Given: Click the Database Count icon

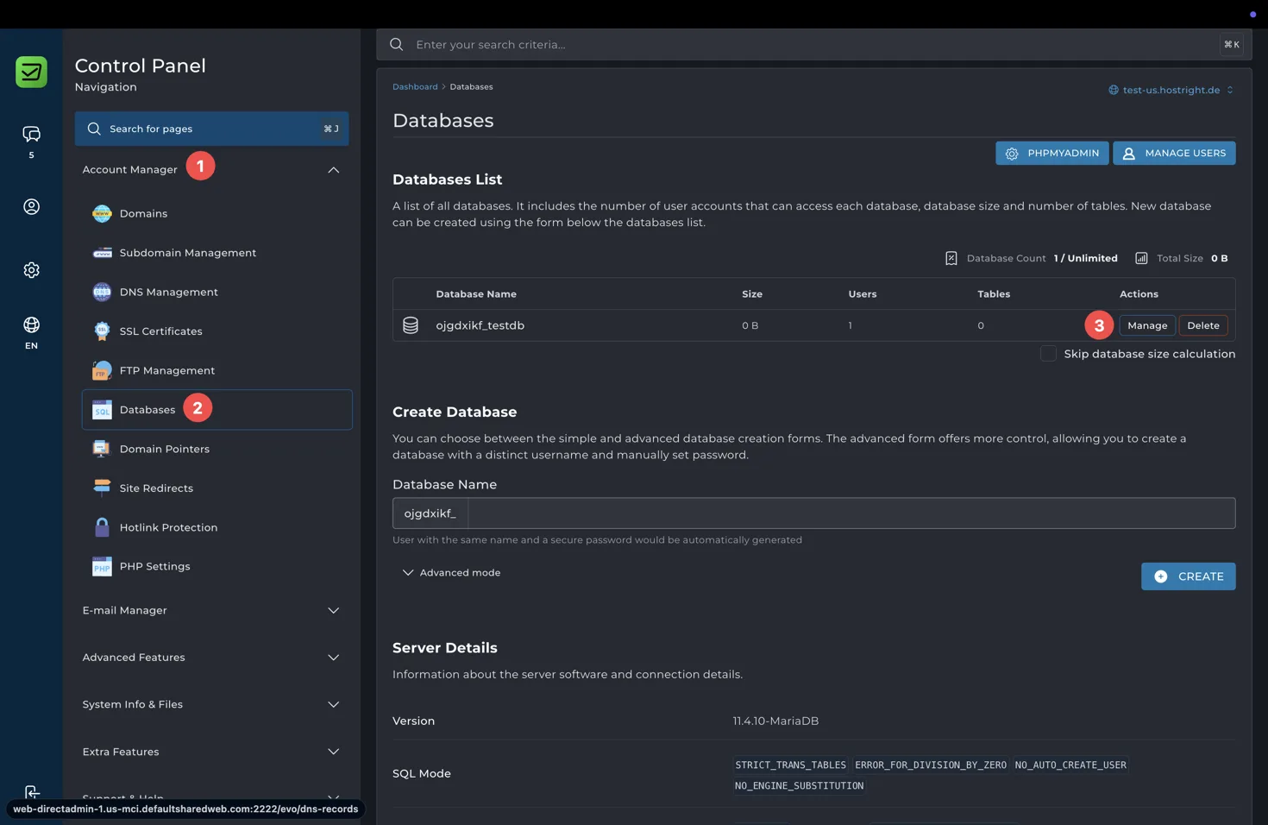Looking at the screenshot, I should (951, 258).
